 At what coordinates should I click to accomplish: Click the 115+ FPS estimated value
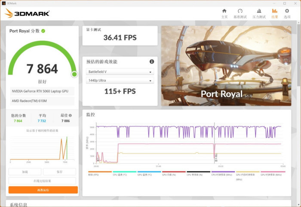(x=120, y=91)
